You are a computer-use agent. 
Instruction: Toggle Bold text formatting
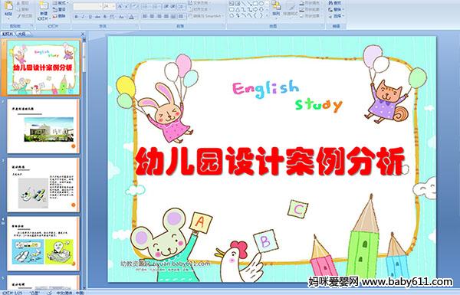tap(76, 17)
